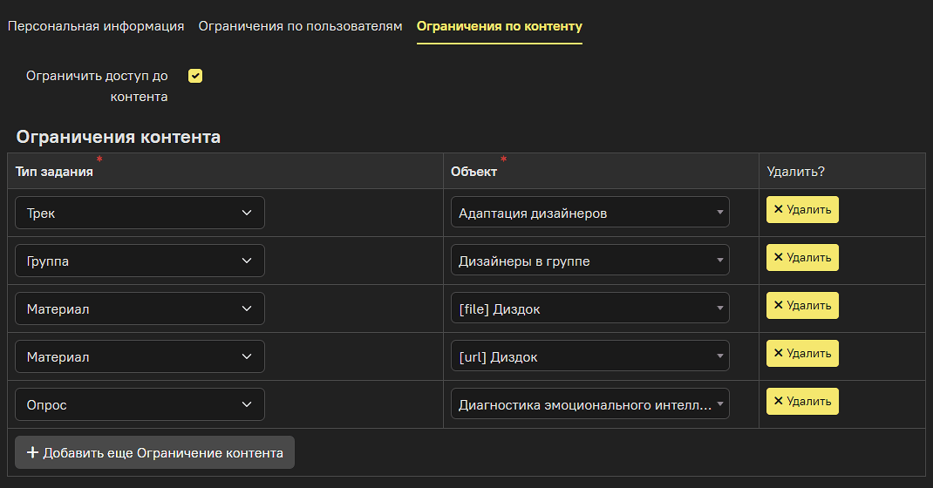933x488 pixels.
Task: Expand the task type dropdown showing 'Опрос'
Action: pos(140,404)
